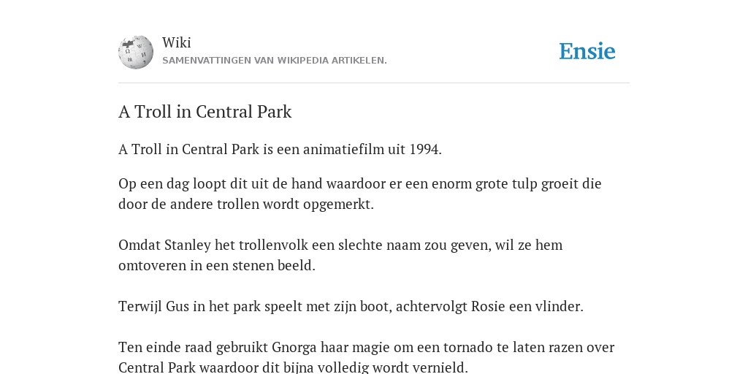Click the line omtoveren in een stenen beeld

pyautogui.click(x=217, y=265)
